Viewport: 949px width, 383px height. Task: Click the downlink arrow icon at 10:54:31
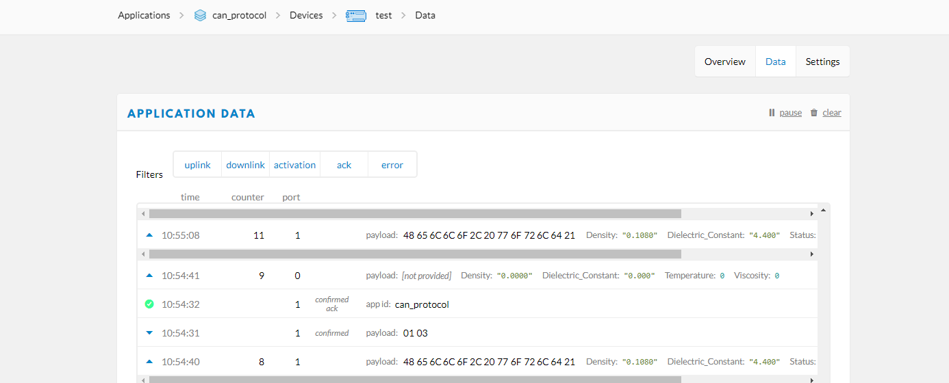149,333
